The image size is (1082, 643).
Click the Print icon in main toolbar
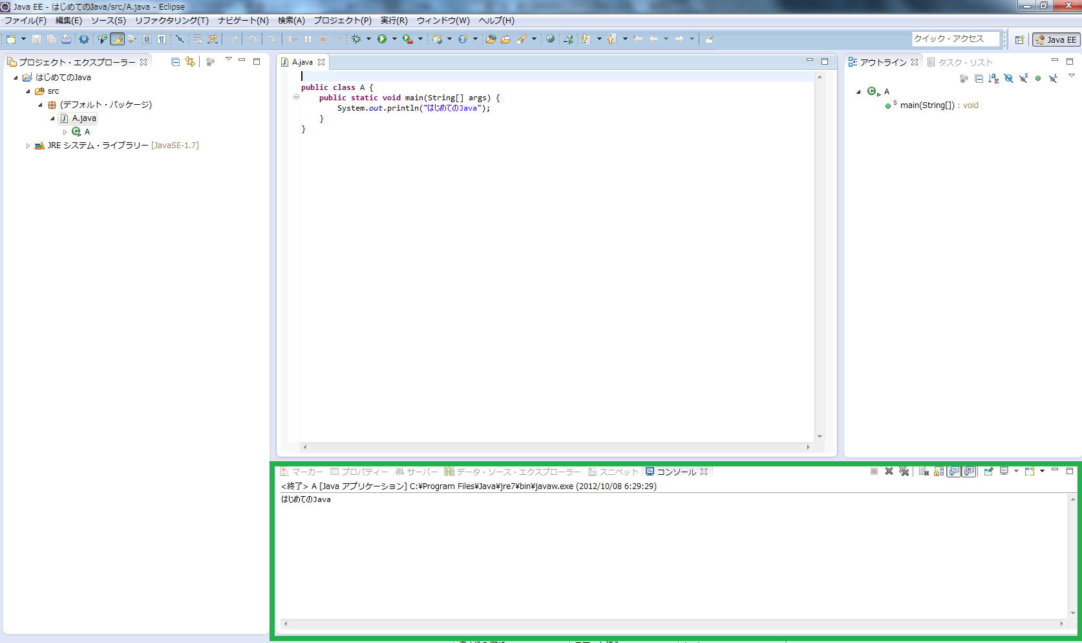click(x=66, y=39)
